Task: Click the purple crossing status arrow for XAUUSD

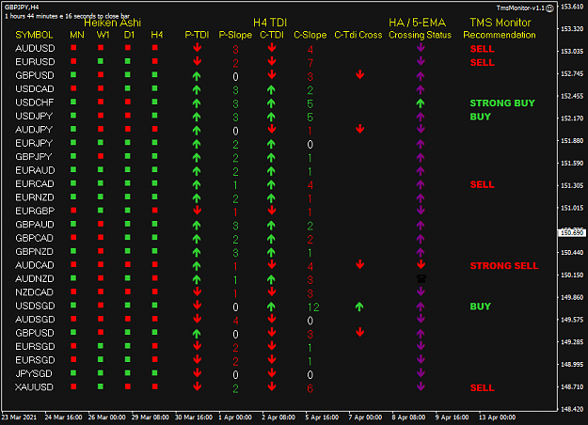Action: point(421,386)
